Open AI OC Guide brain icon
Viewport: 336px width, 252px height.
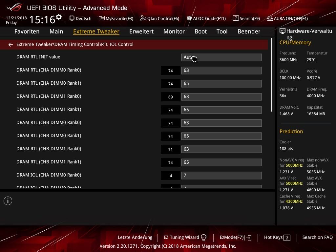(x=189, y=18)
